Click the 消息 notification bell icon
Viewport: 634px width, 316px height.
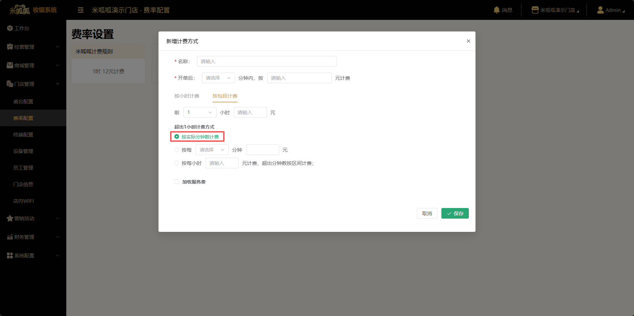[496, 10]
